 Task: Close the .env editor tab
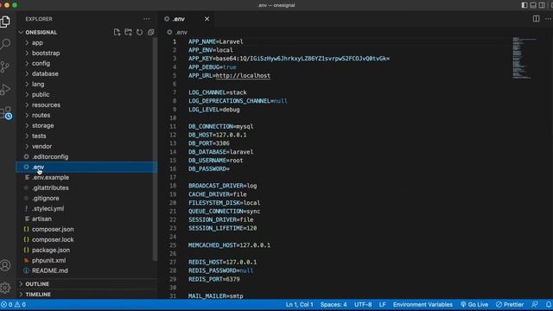[x=207, y=19]
